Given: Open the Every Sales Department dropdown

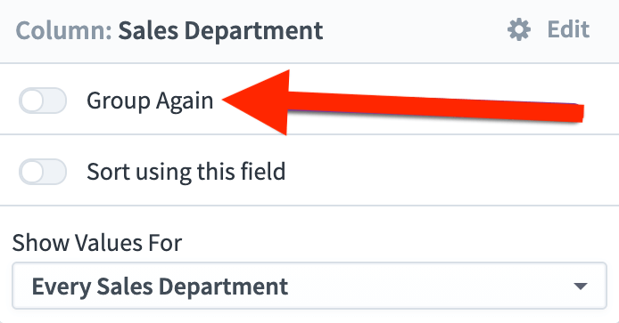Looking at the screenshot, I should [309, 286].
